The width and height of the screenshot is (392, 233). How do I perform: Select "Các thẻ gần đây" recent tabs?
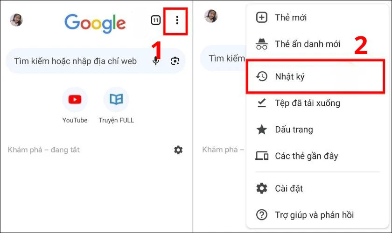306,156
